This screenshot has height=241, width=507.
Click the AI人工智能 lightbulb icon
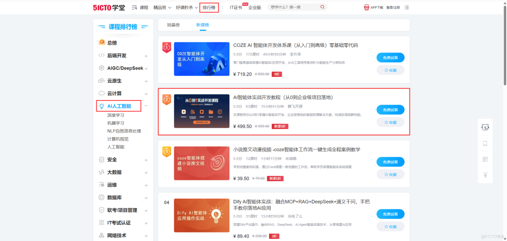(x=101, y=106)
